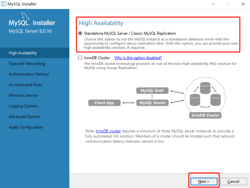This screenshot has width=250, height=188.
Task: Follow the InnoDB cluster note link
Action: (x=108, y=131)
